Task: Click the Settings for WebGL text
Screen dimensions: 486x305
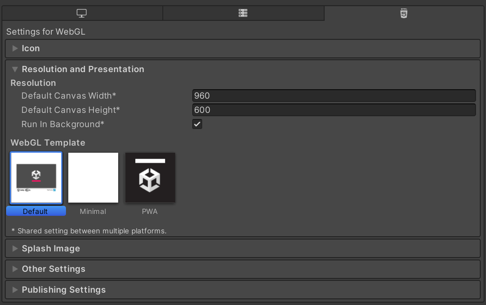Action: pos(46,32)
